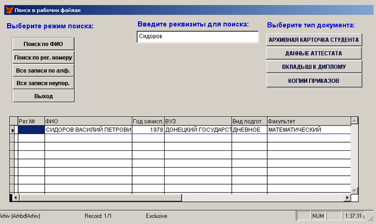Screen dimensions: 376x224
Task: Click the 'Рег.№' column header
Action: [31, 121]
